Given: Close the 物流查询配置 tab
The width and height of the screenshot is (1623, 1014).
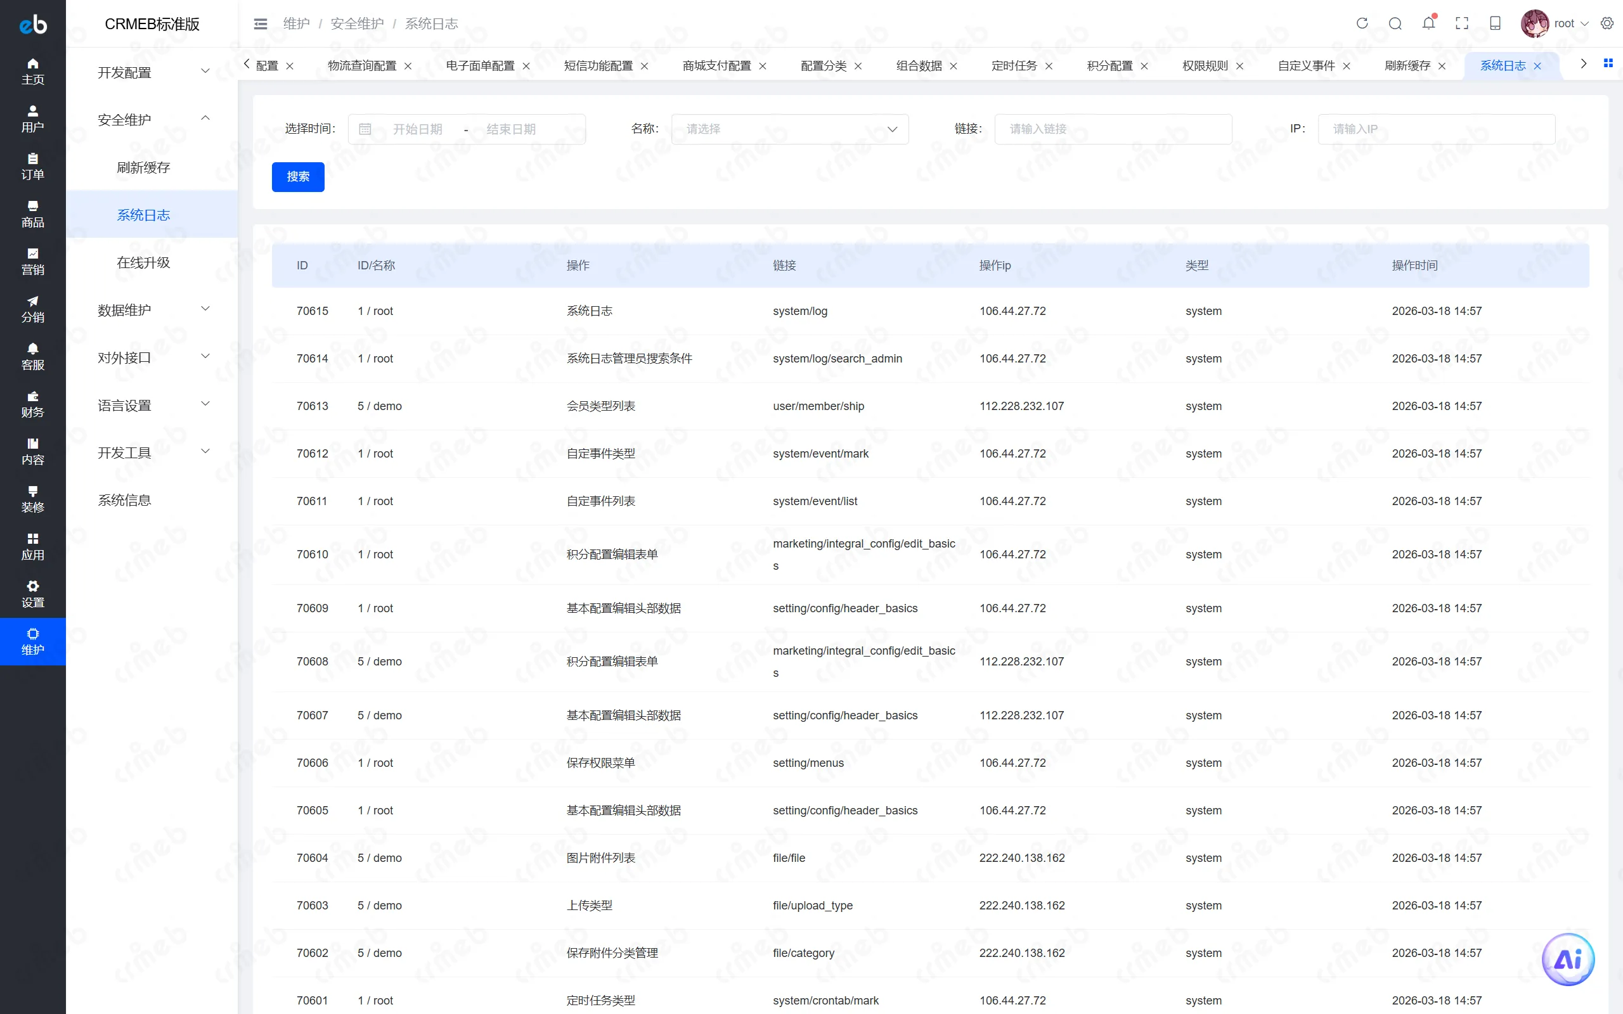Looking at the screenshot, I should 408,66.
